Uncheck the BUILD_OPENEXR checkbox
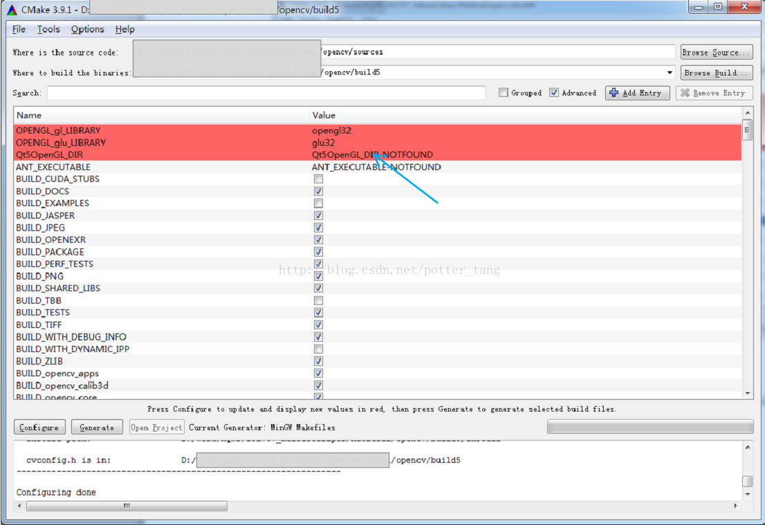 coord(318,239)
